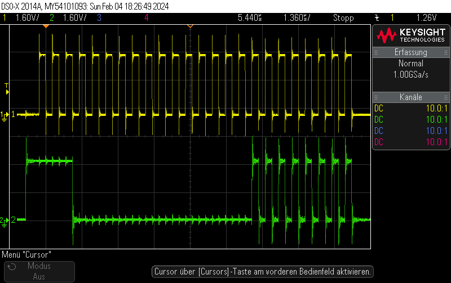Image resolution: width=451 pixels, height=283 pixels.
Task: Click the cursor activation hint message
Action: pos(263,272)
